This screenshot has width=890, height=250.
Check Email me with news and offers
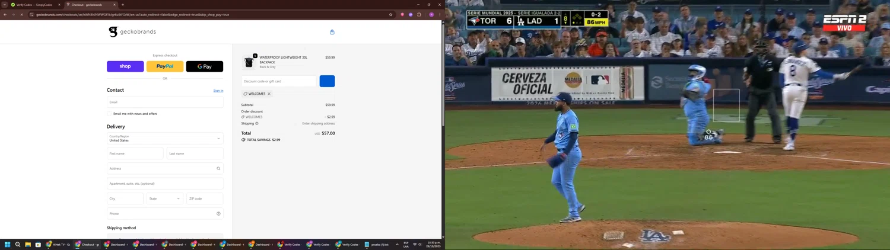109,114
